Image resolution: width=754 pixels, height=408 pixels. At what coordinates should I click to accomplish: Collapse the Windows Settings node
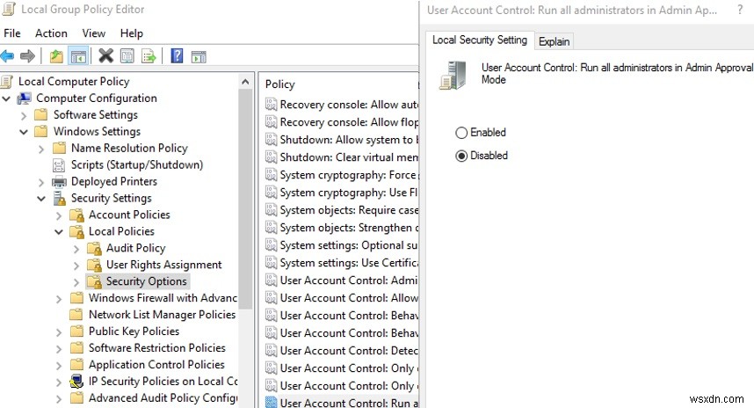24,132
